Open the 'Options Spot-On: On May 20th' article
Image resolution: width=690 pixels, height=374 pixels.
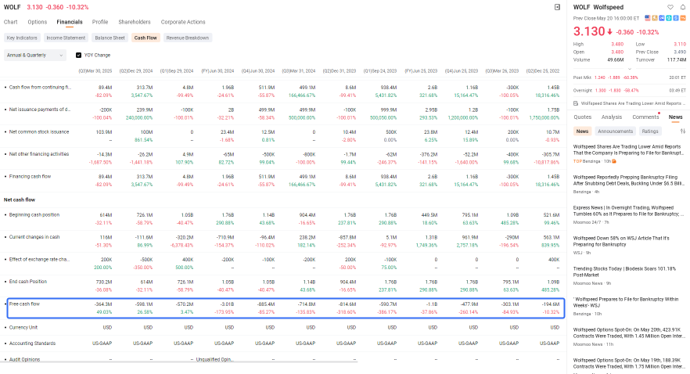pyautogui.click(x=628, y=333)
